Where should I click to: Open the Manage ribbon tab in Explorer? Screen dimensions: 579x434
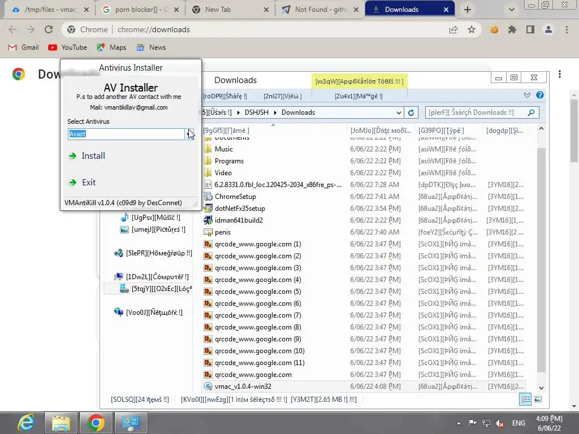point(358,96)
